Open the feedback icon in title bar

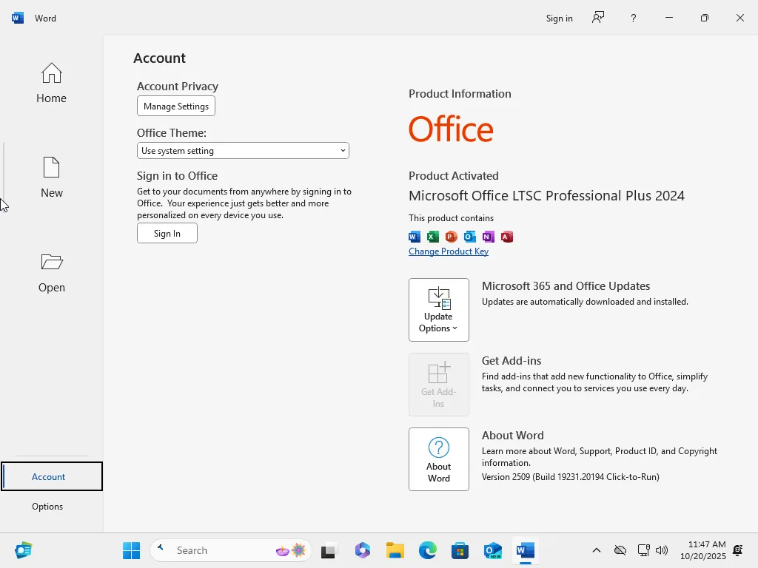click(x=598, y=18)
